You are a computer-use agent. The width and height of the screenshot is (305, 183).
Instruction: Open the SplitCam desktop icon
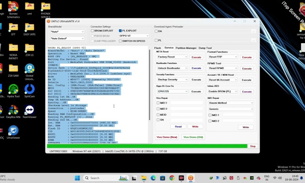(x=29, y=89)
